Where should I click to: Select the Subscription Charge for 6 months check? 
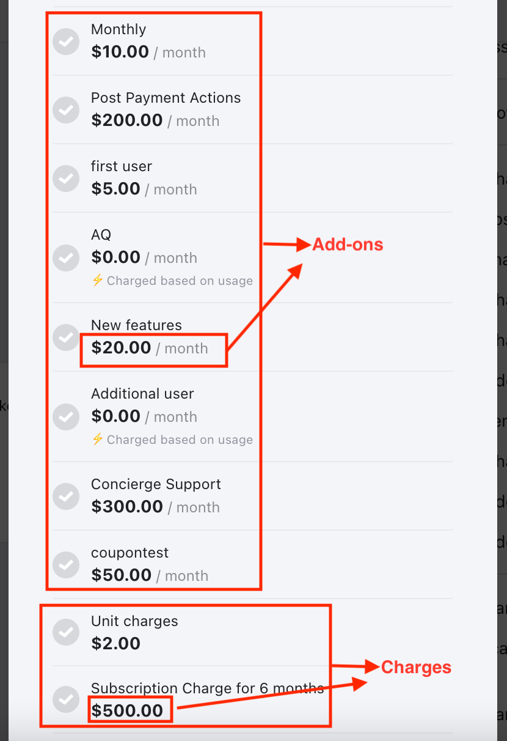click(x=66, y=699)
